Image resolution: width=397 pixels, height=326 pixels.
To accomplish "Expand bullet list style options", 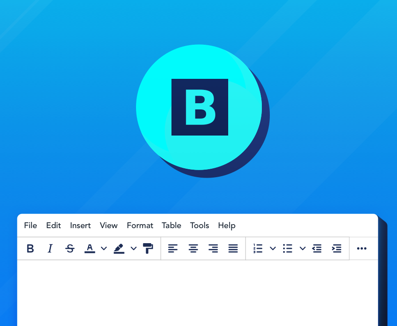I will 303,248.
